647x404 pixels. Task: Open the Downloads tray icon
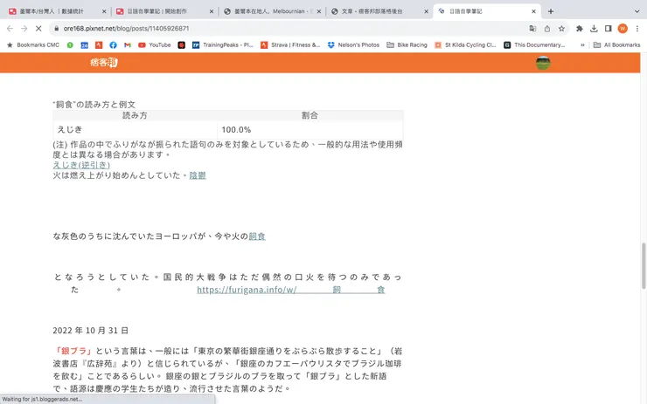click(x=594, y=29)
